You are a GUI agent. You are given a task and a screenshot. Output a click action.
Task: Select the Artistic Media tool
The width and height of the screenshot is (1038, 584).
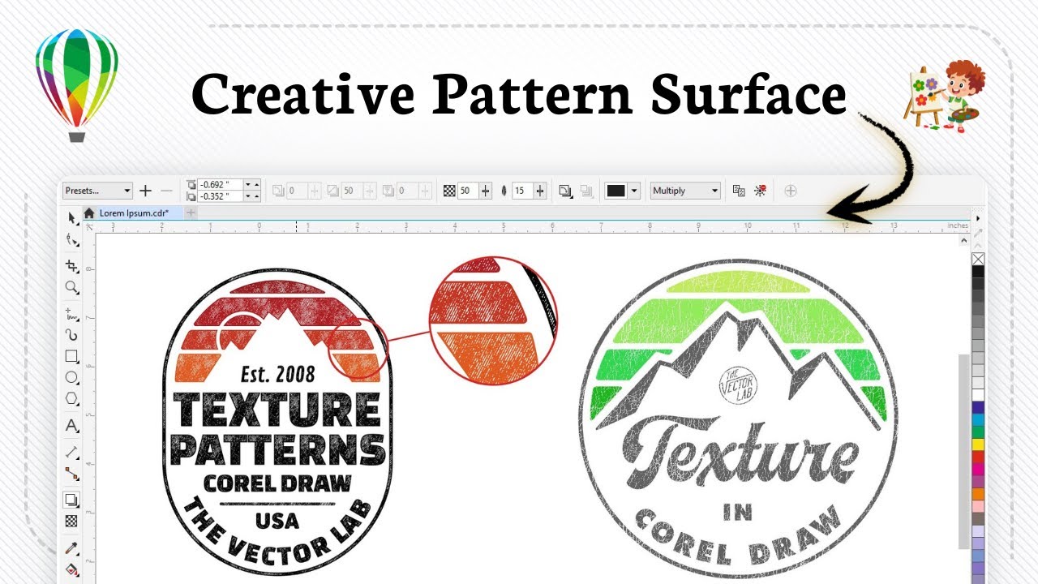tap(71, 334)
